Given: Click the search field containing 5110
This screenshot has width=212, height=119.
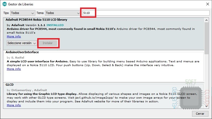Looking at the screenshot, I should click(146, 13).
